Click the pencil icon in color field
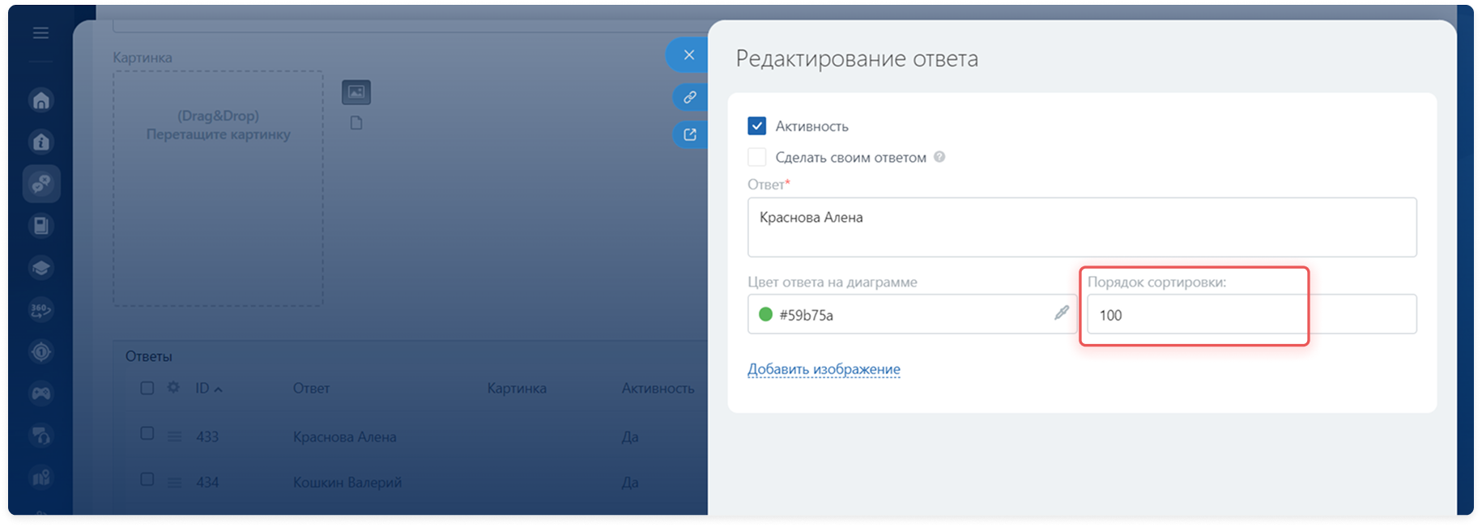1482x527 pixels. coord(1061,313)
